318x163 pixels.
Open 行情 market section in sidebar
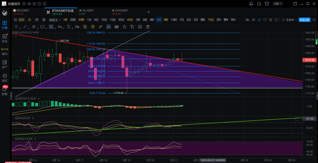5,25
